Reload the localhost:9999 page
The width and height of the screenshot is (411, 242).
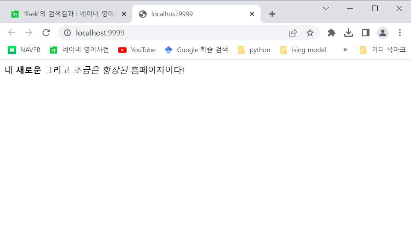(46, 33)
